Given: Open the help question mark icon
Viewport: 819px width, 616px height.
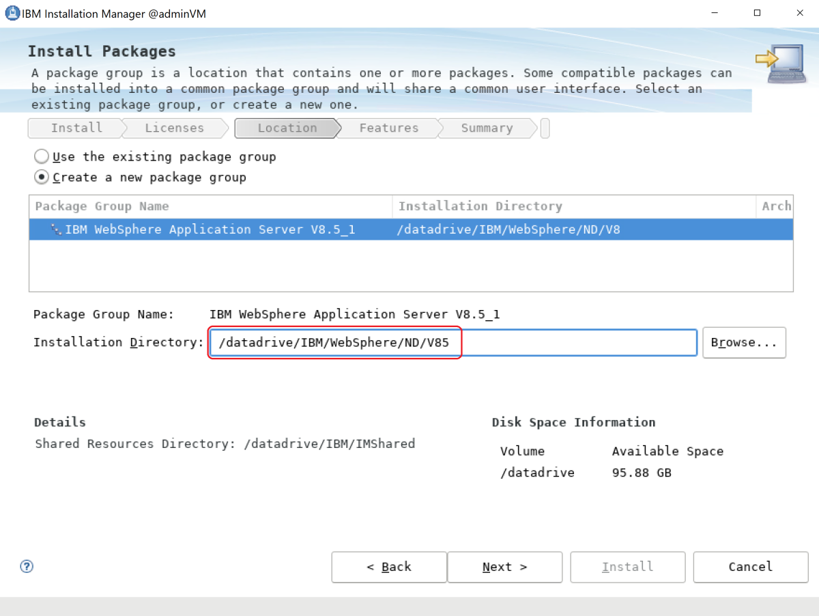Looking at the screenshot, I should [x=26, y=566].
